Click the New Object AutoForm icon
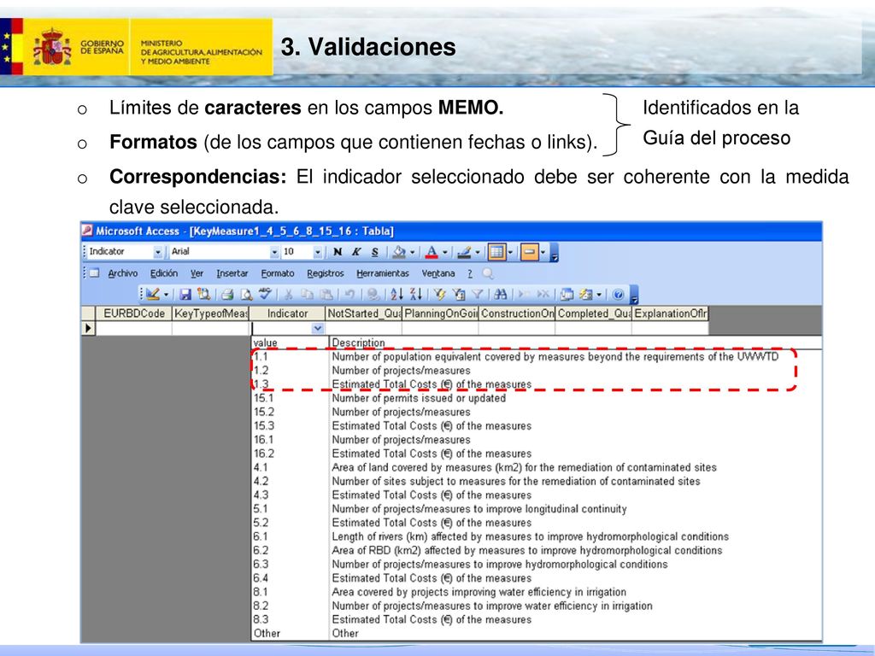The height and width of the screenshot is (656, 875). [x=586, y=294]
